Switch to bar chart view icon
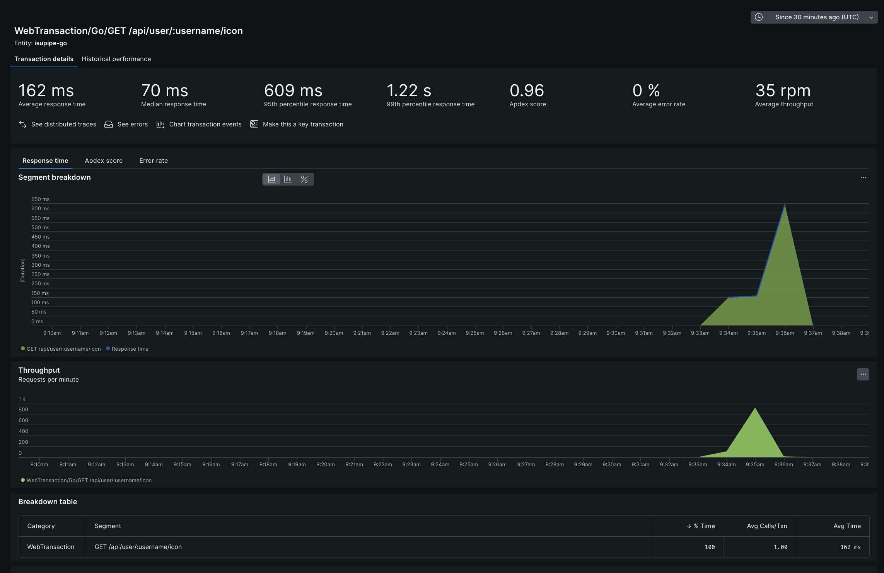This screenshot has width=884, height=573. [x=288, y=179]
